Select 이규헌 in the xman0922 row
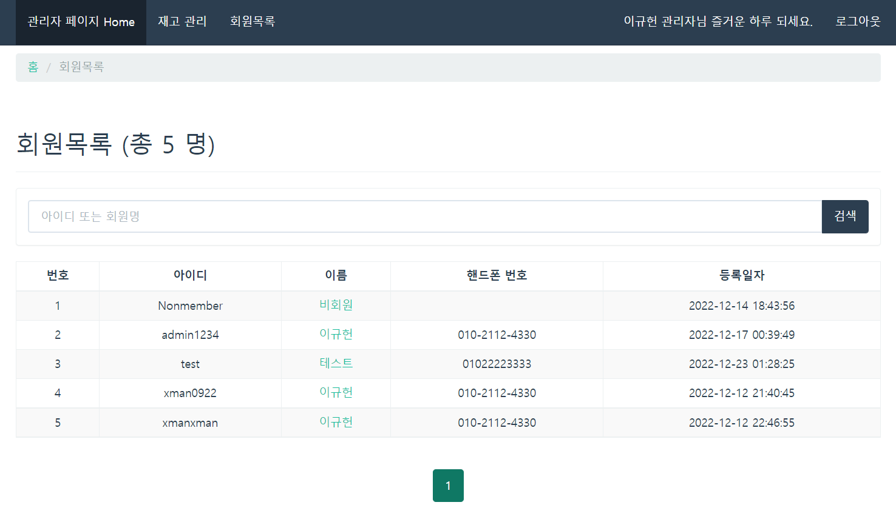 335,393
